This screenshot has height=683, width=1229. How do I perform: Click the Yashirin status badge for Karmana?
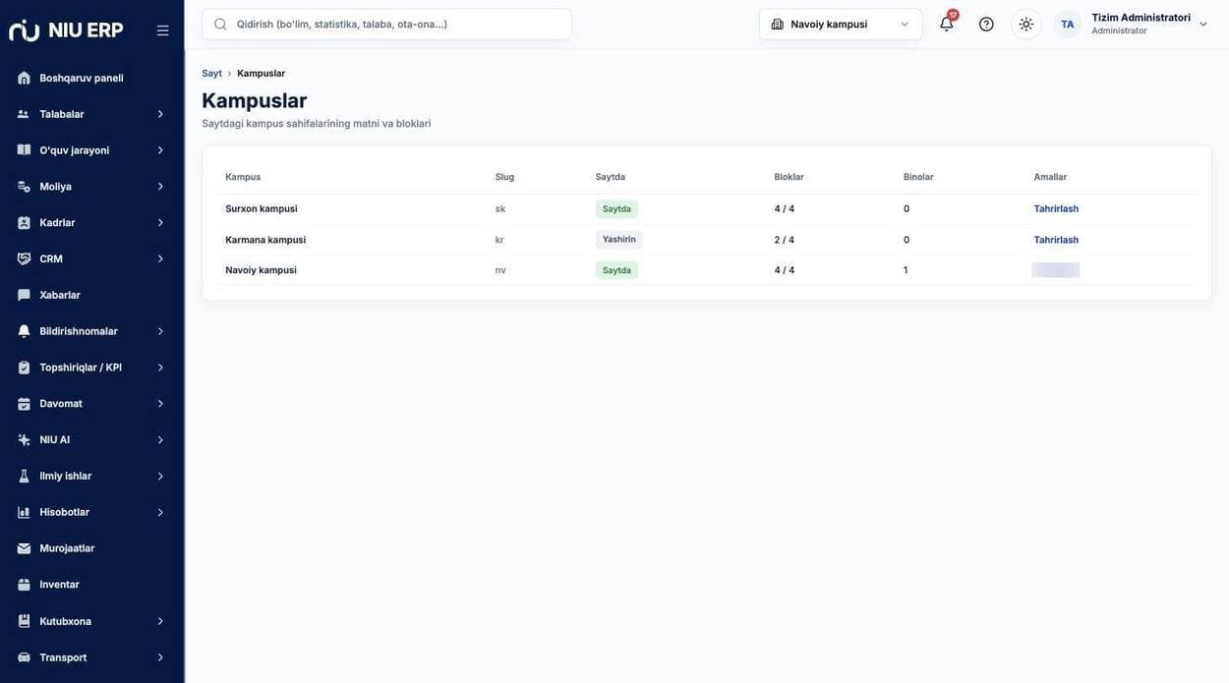(618, 240)
